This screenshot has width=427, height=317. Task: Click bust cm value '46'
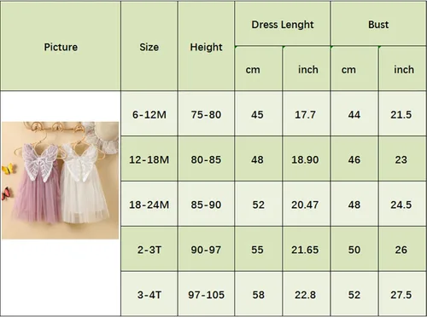(354, 159)
